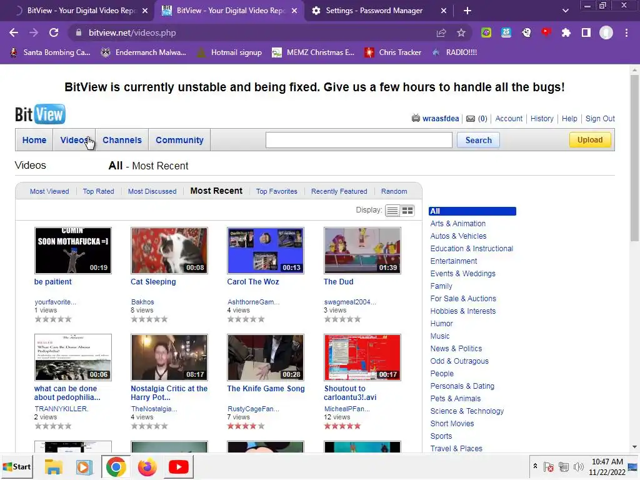The width and height of the screenshot is (640, 480).
Task: Select the Most Discussed filter
Action: point(152,191)
